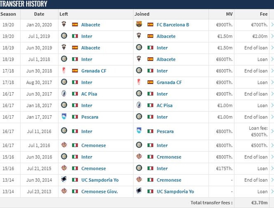Viewport: 274px width, 208px height.
Task: Expand the Jan 20, 2020 transfer row arrow
Action: click(272, 25)
